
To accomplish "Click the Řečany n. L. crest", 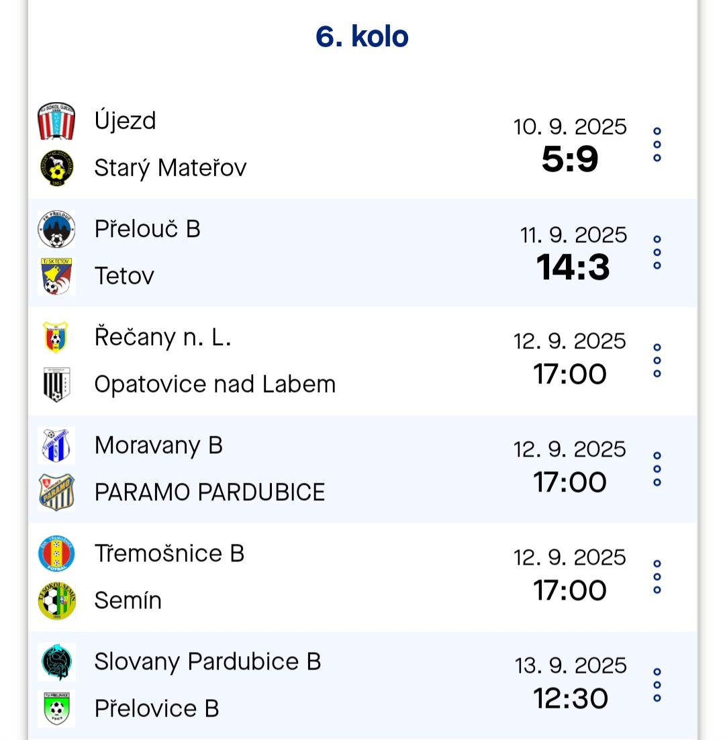I will 56,337.
